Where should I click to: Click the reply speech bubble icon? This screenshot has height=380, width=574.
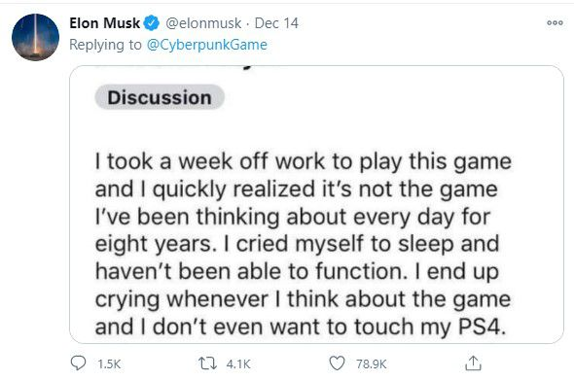pyautogui.click(x=78, y=363)
